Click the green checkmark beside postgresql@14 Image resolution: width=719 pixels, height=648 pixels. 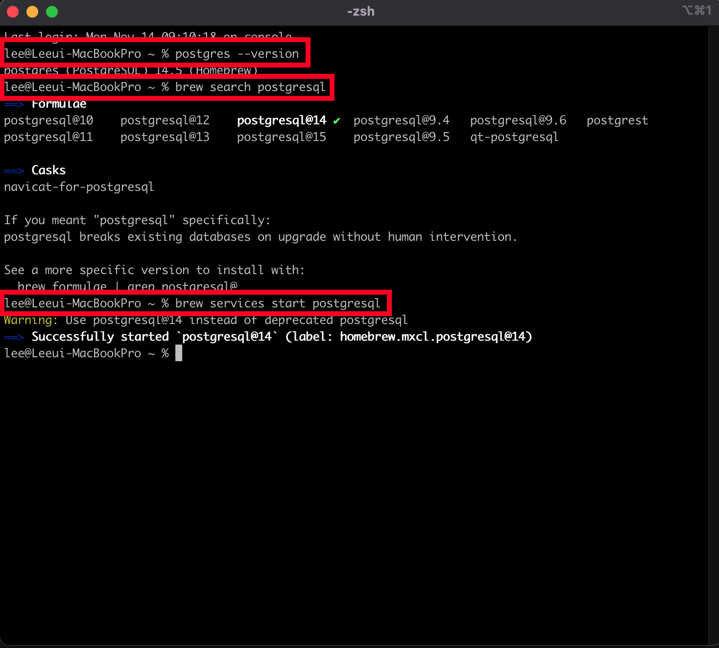point(336,121)
